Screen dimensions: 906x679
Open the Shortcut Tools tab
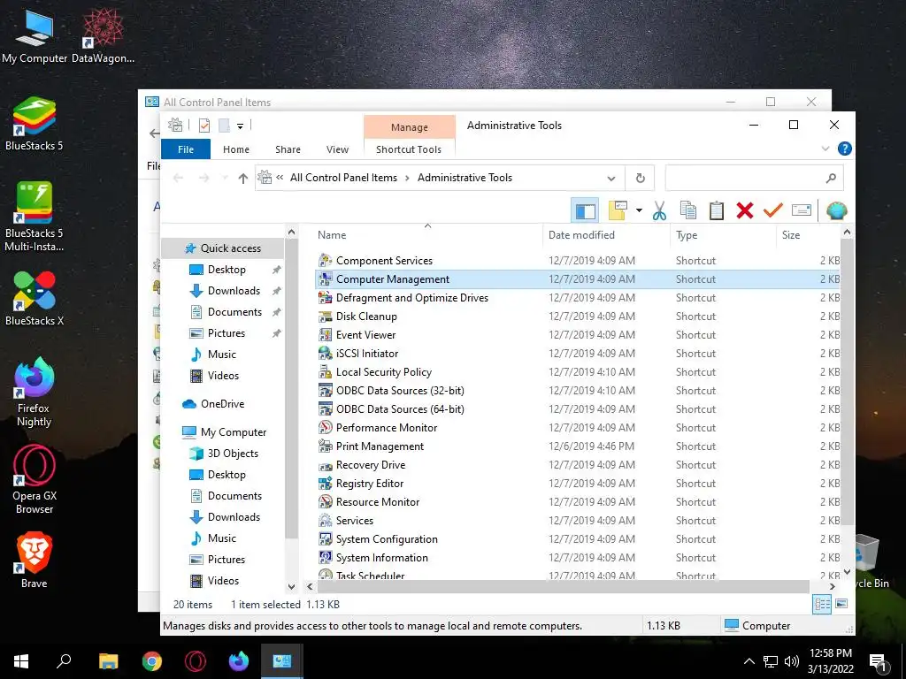409,149
